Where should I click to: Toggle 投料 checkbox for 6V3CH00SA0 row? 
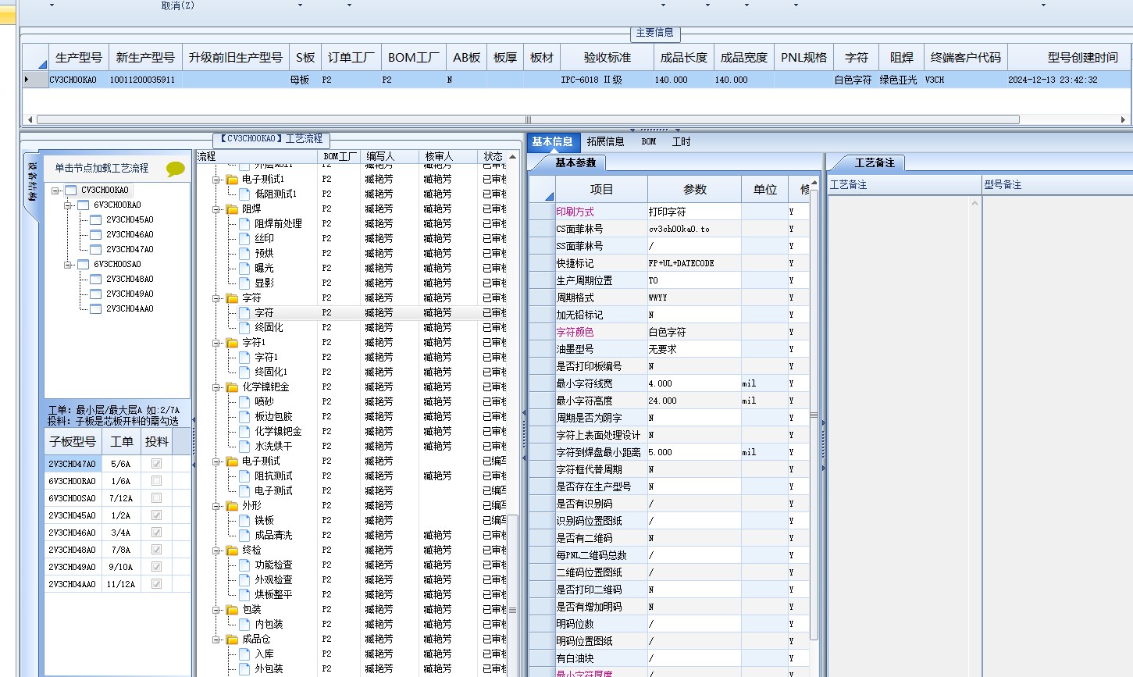156,498
